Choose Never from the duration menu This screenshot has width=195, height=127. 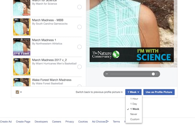(134, 114)
